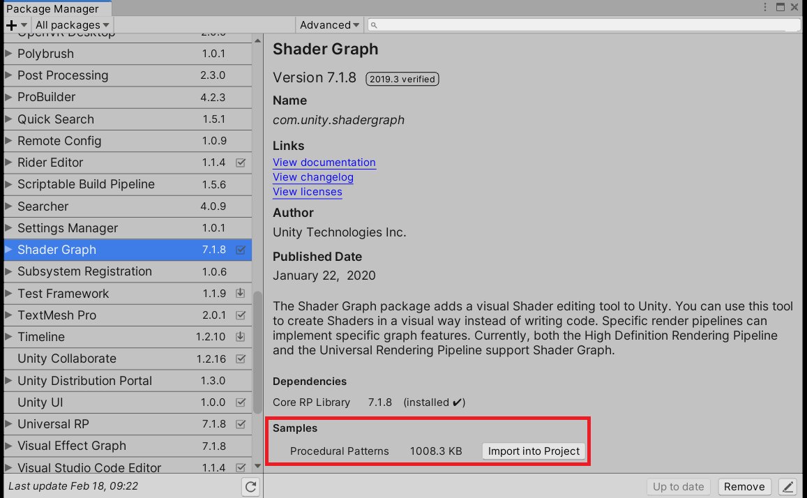Click the Shader Graph title heading
Screen dimensions: 807x498
(x=325, y=49)
